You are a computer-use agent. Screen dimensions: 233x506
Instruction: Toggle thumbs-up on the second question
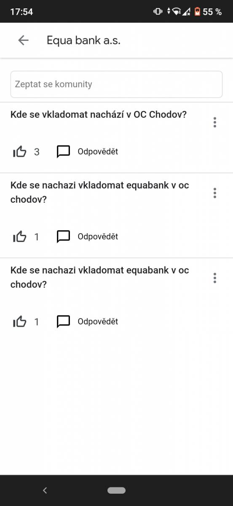tap(20, 237)
